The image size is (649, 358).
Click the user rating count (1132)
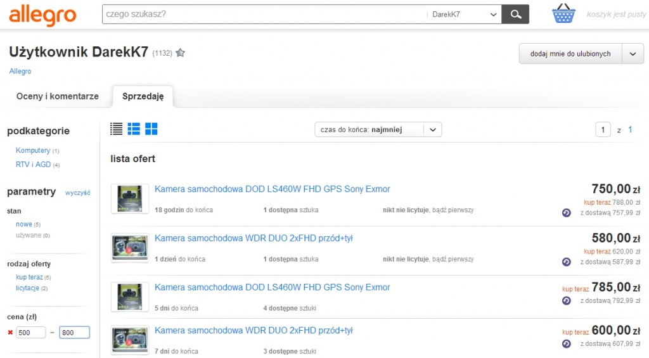162,53
